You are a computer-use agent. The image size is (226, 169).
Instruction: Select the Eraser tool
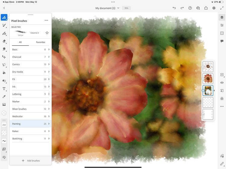pos(4,41)
